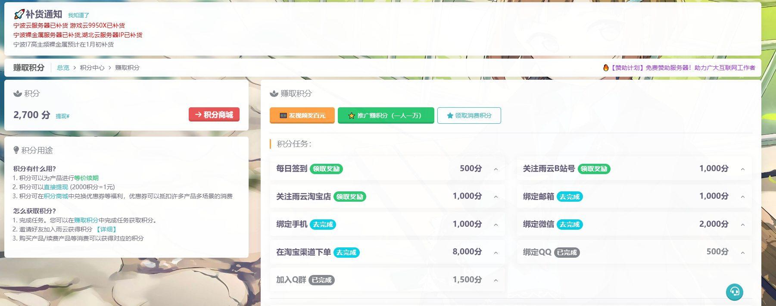Viewport: 776px width, 306px height.
Task: Open 赚取积分 link in 怎么获取积分 section
Action: tap(86, 220)
